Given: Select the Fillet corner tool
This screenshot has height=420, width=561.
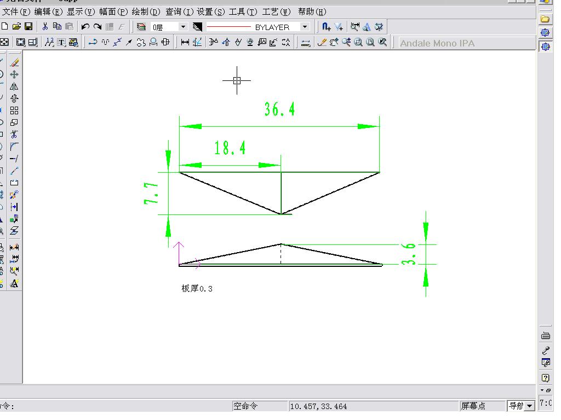Looking at the screenshot, I should [x=14, y=147].
